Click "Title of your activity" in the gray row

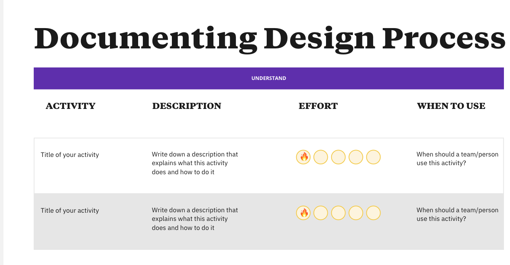pyautogui.click(x=70, y=211)
